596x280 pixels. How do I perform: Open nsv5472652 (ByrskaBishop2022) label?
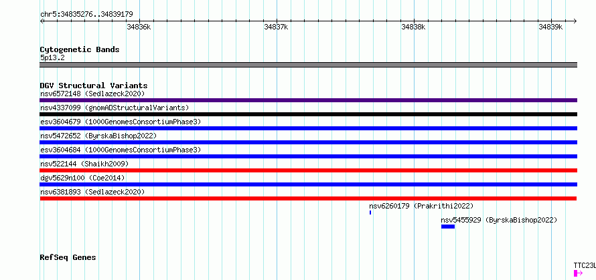click(x=98, y=136)
